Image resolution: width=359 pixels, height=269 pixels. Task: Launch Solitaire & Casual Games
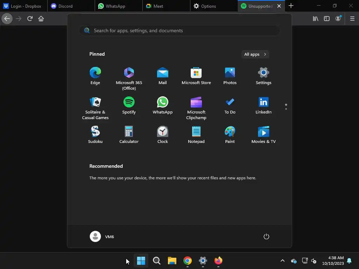[95, 108]
